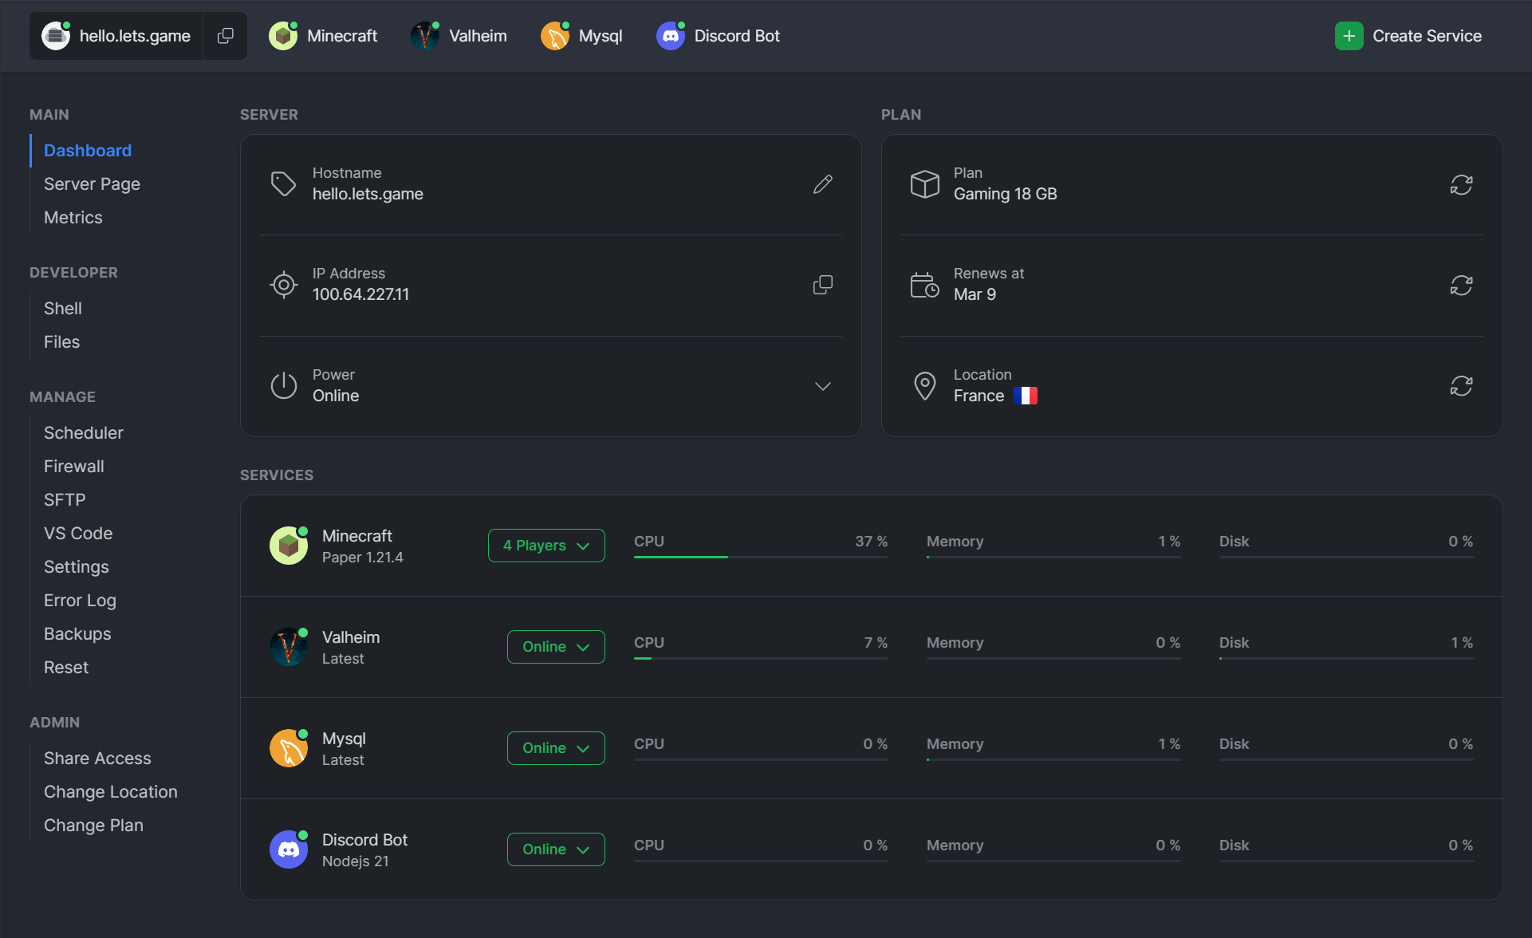
Task: Copy the IP address with copy icon
Action: [822, 285]
